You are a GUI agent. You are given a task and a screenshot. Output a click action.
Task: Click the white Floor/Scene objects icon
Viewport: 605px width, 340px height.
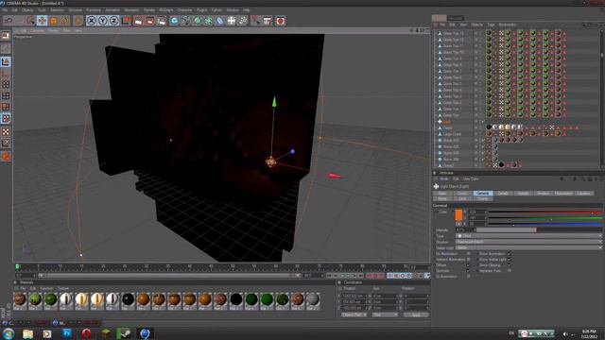coord(231,21)
